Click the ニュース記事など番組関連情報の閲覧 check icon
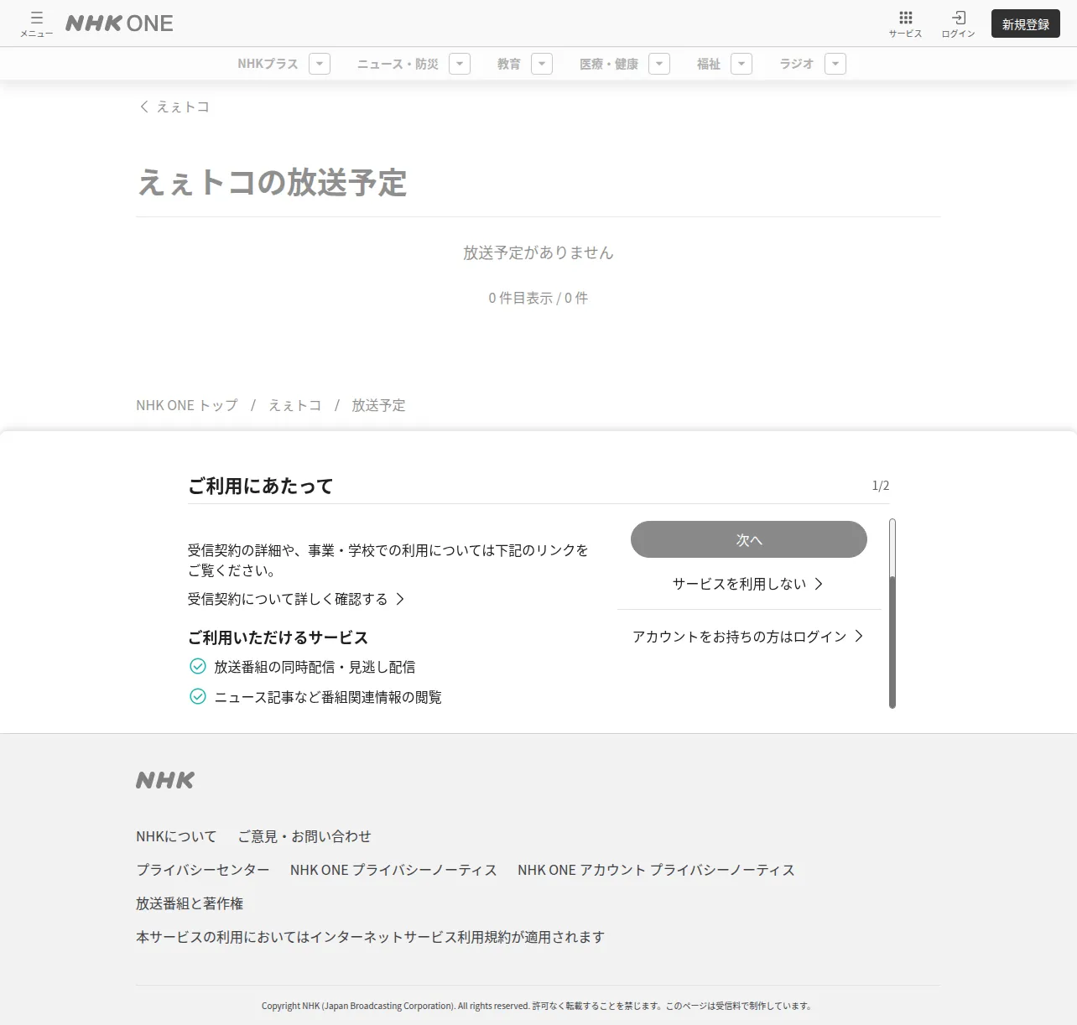Image resolution: width=1077 pixels, height=1025 pixels. coord(198,696)
